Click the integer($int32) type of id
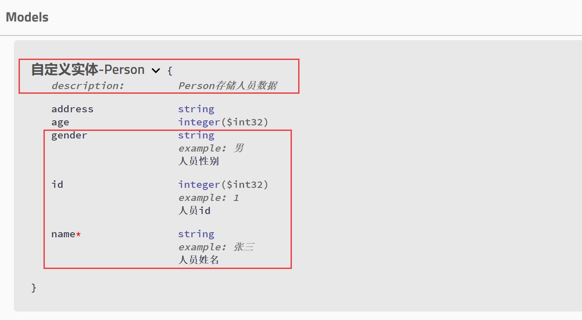582x320 pixels. [223, 184]
